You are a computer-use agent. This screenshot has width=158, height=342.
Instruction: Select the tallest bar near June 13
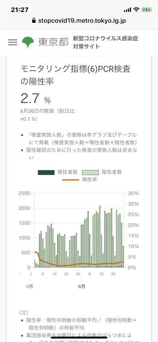coord(100,236)
